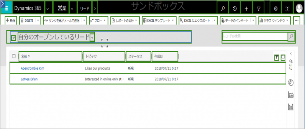Expand the 自分のオープンしているリード view selector
305x129 pixels.
[92, 37]
